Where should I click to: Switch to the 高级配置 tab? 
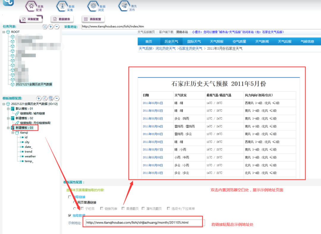point(93,19)
